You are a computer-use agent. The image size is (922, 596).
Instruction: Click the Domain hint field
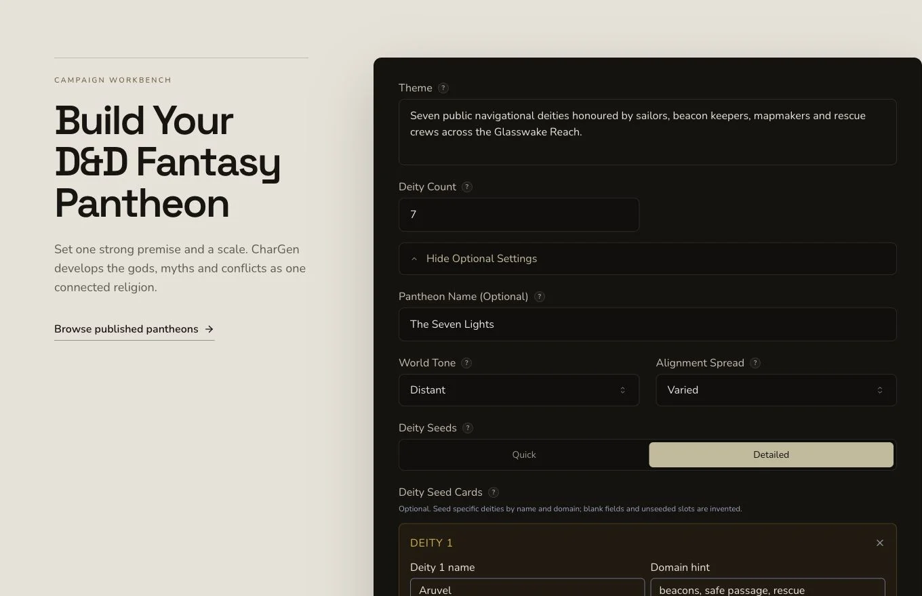pyautogui.click(x=767, y=587)
